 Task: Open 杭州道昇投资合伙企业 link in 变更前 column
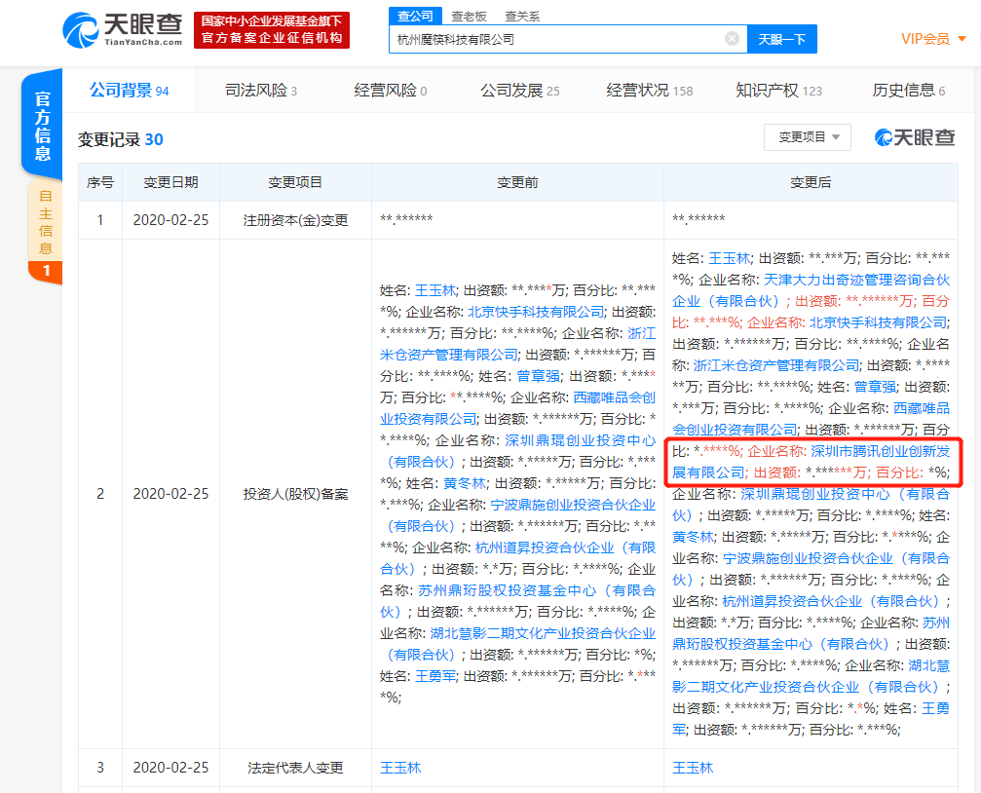(517, 557)
